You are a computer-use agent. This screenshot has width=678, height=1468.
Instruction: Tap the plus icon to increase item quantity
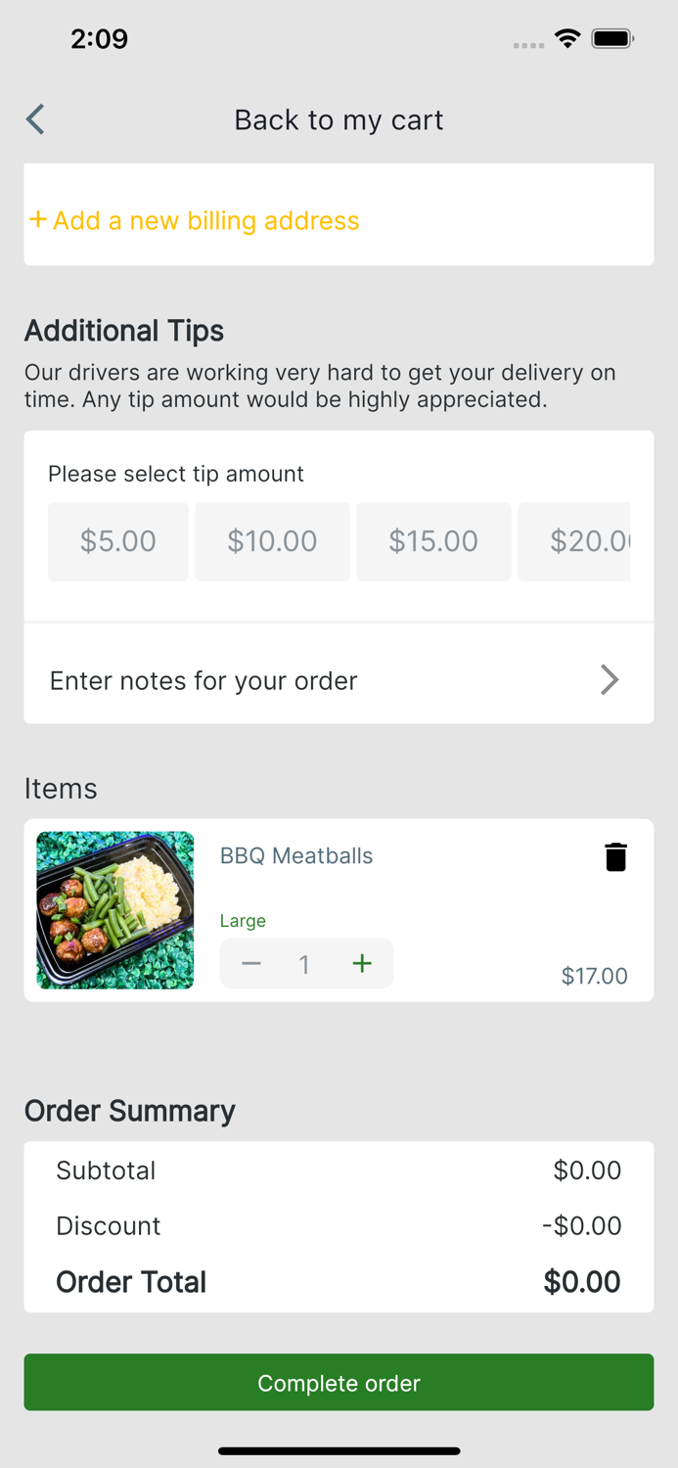point(362,963)
